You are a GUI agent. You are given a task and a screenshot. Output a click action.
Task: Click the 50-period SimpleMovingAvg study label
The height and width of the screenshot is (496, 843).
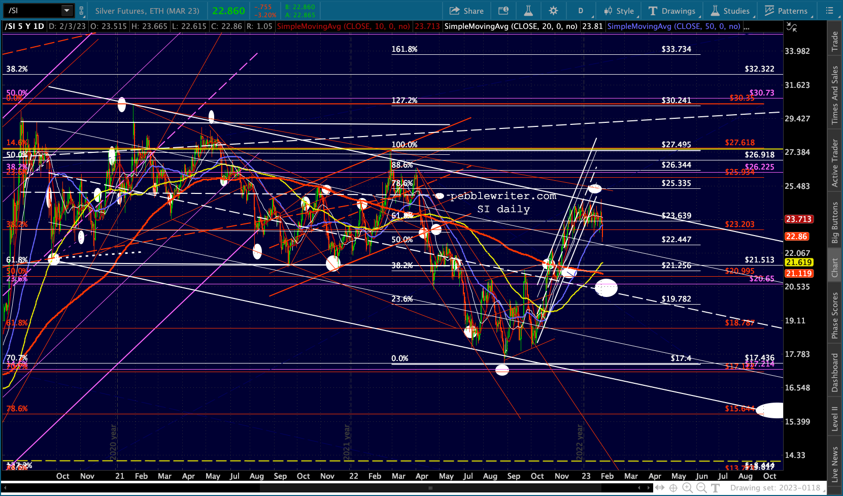(x=674, y=26)
